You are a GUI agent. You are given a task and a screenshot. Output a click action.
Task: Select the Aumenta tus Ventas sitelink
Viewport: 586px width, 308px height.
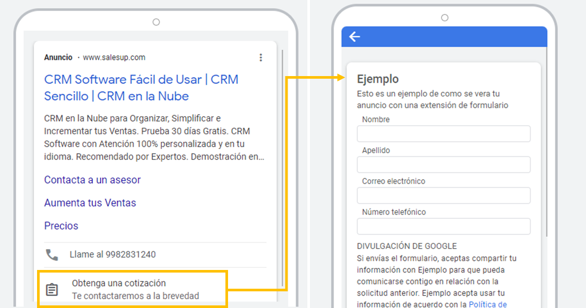90,203
